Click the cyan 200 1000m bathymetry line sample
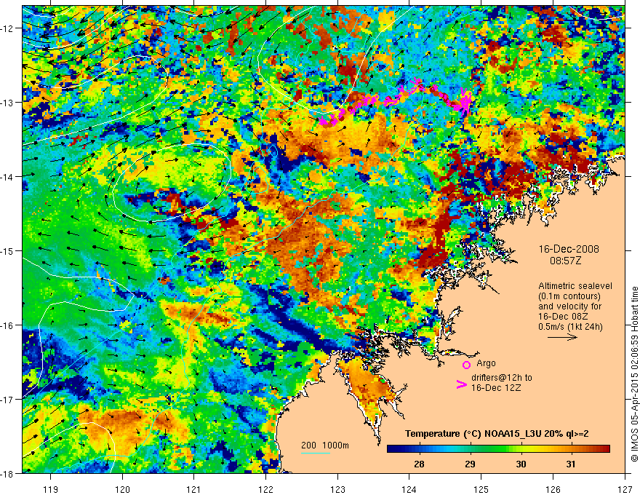640x495 pixels. pos(316,453)
